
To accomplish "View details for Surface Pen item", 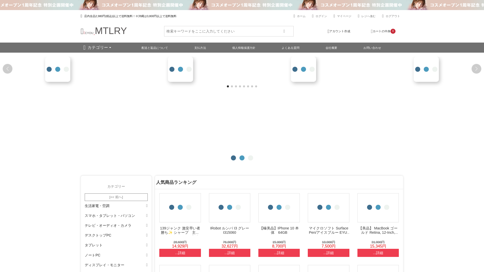I will [328, 253].
